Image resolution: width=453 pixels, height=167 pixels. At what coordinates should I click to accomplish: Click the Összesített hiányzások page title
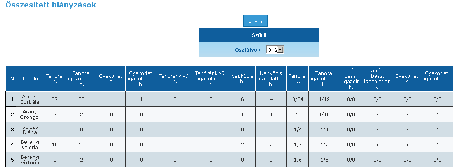pyautogui.click(x=51, y=5)
